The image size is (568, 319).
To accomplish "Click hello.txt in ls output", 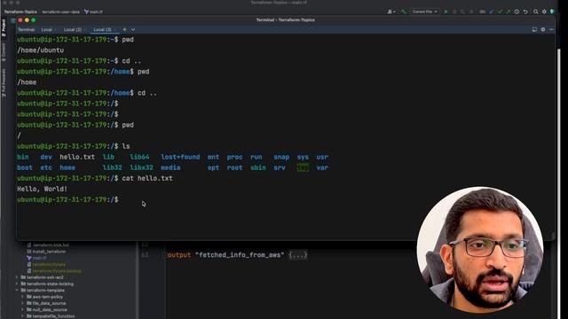I will [77, 157].
